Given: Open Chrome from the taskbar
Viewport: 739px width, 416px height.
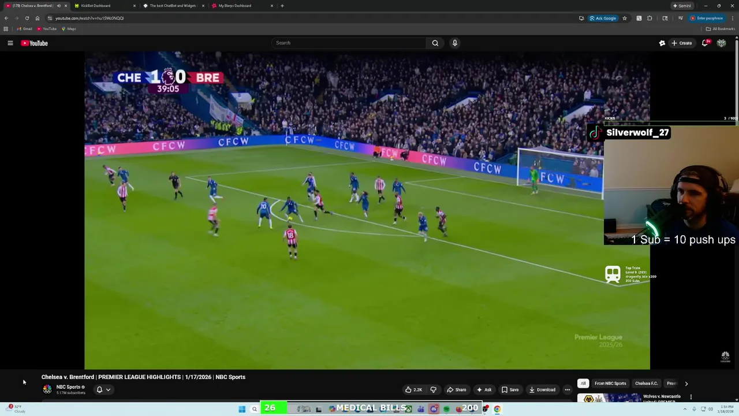Looking at the screenshot, I should 497,409.
